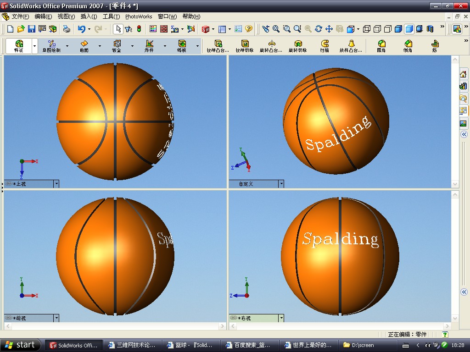
Task: Open the 编辑(E) menu
Action: [43, 16]
